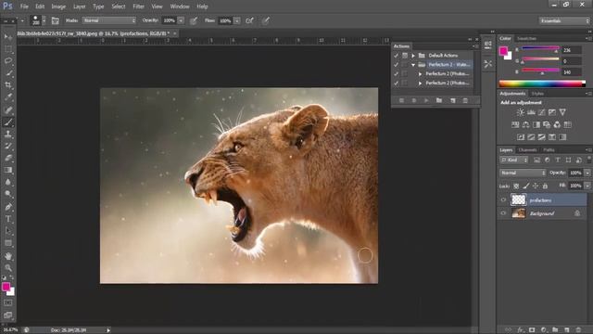Switch to the Channels tab

pos(527,150)
